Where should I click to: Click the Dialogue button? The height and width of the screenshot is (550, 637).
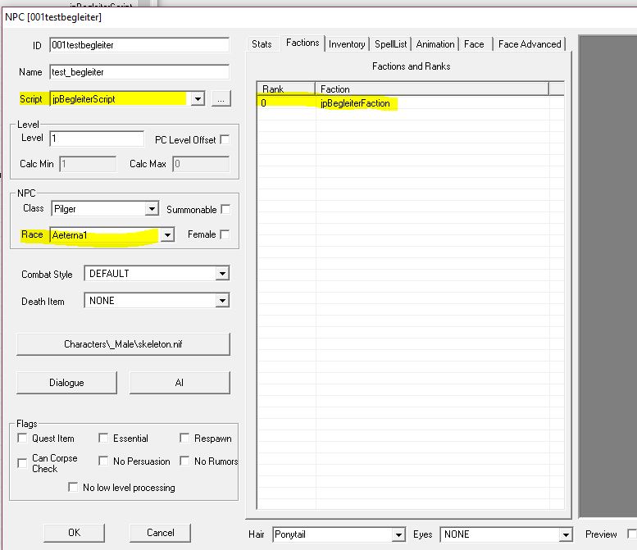pyautogui.click(x=66, y=383)
